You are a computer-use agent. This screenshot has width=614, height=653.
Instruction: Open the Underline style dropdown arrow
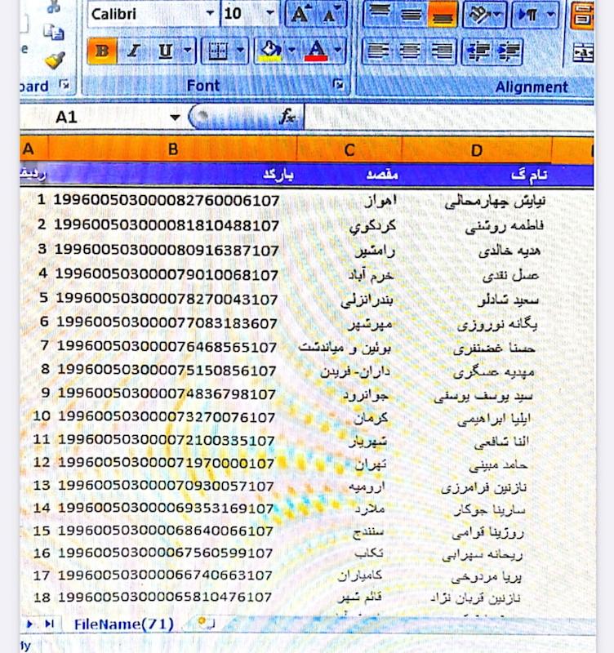[x=188, y=51]
